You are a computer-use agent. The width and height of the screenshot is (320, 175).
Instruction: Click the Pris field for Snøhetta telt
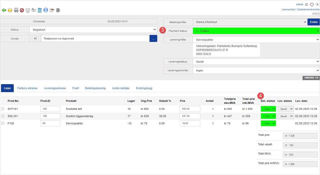pos(190,109)
